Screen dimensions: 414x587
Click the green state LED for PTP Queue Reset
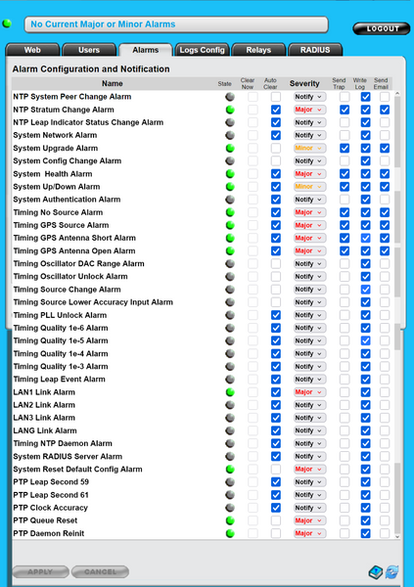tap(230, 520)
